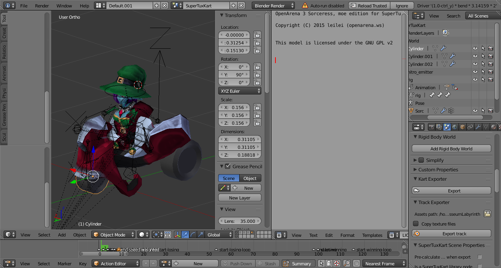This screenshot has width=501, height=268.
Task: Open the Render camera properties tab
Action: point(431,127)
